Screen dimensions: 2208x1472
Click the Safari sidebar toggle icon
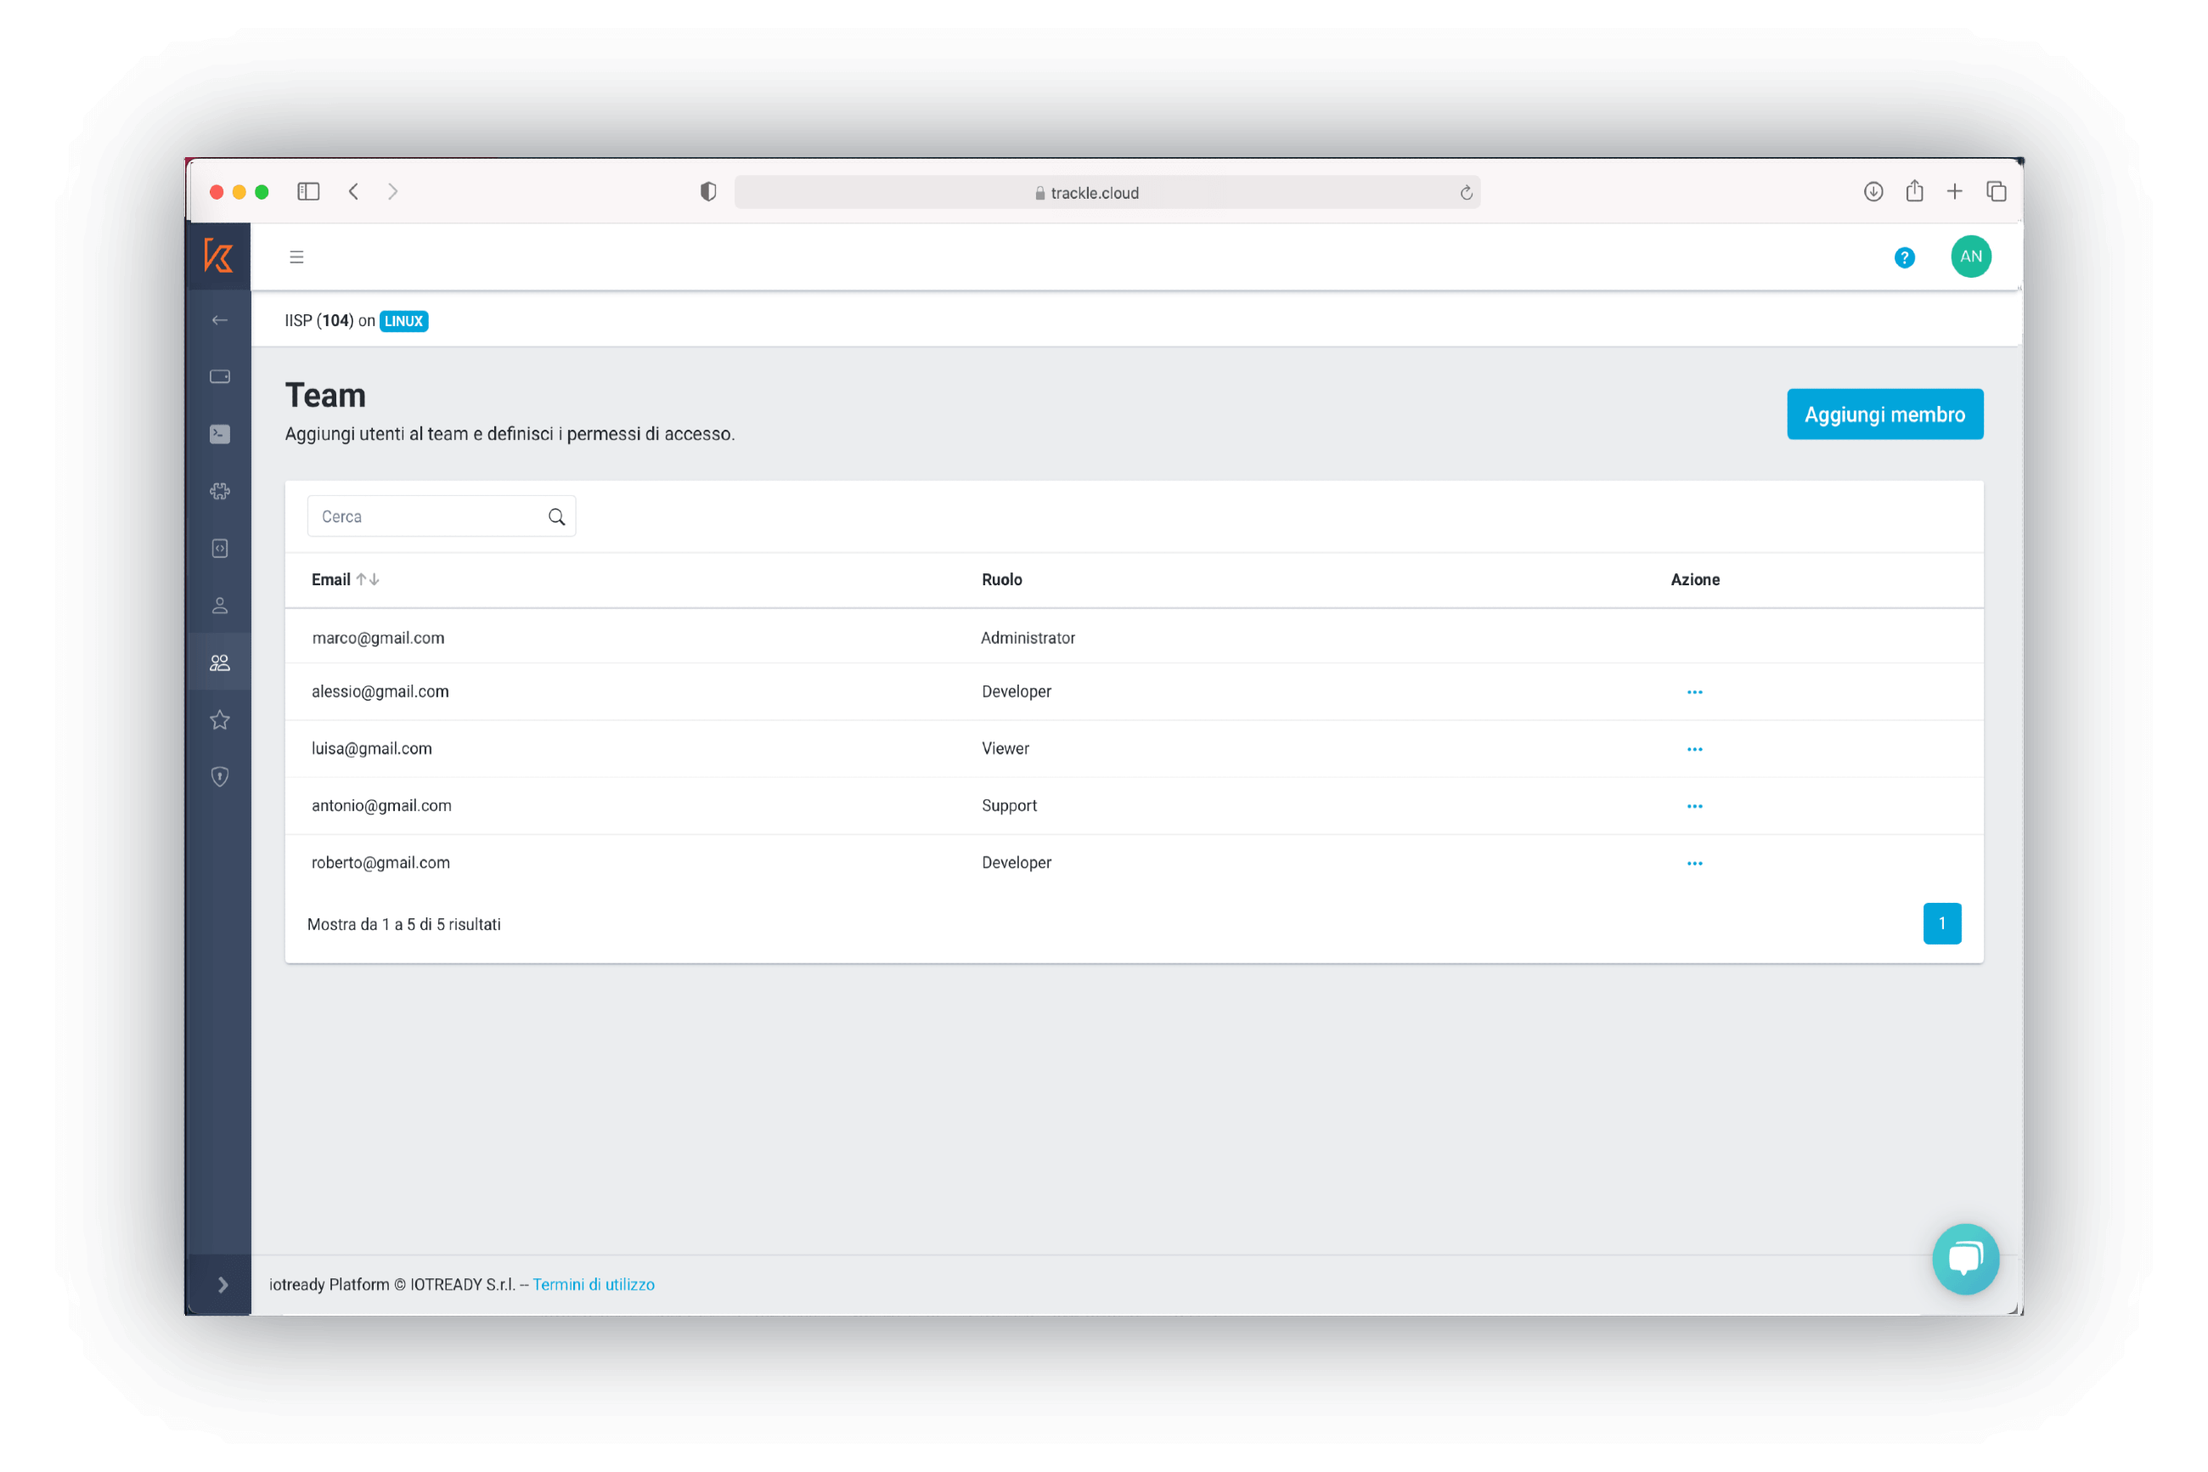307,191
